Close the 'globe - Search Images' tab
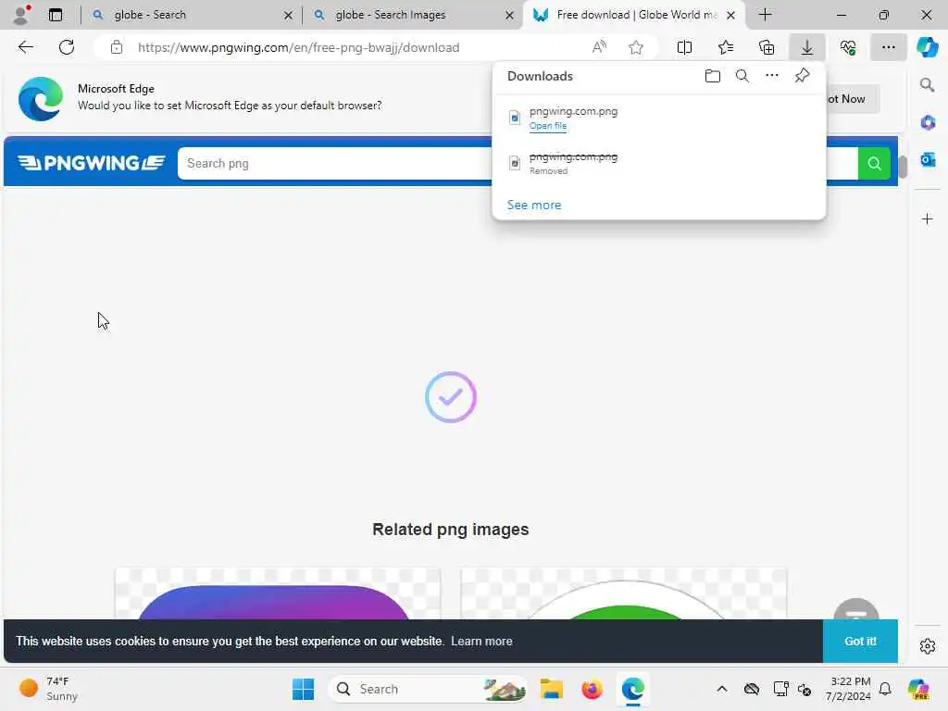This screenshot has width=948, height=711. coord(510,15)
